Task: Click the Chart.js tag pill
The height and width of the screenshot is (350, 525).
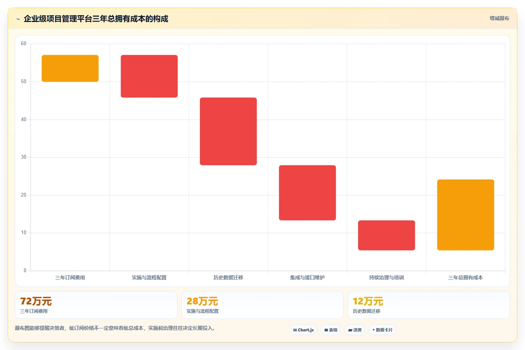Action: [x=303, y=330]
